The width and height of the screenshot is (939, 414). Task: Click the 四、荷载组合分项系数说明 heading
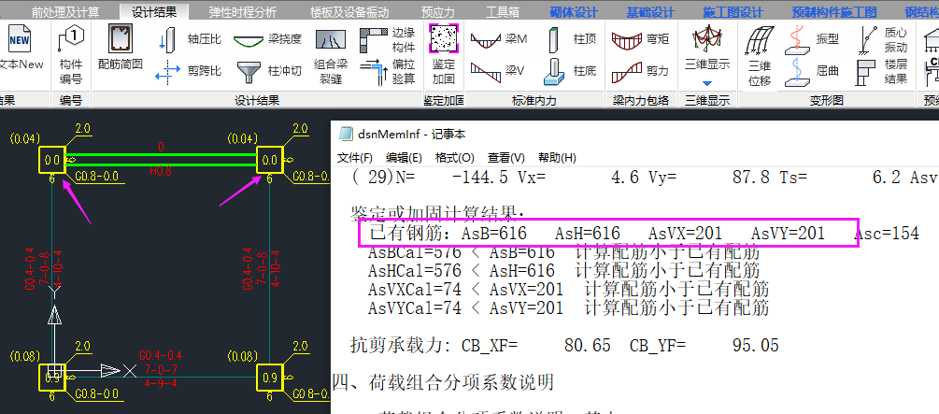[x=443, y=381]
